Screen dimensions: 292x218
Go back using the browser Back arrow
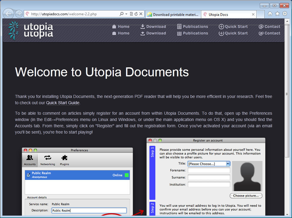(x=8, y=14)
